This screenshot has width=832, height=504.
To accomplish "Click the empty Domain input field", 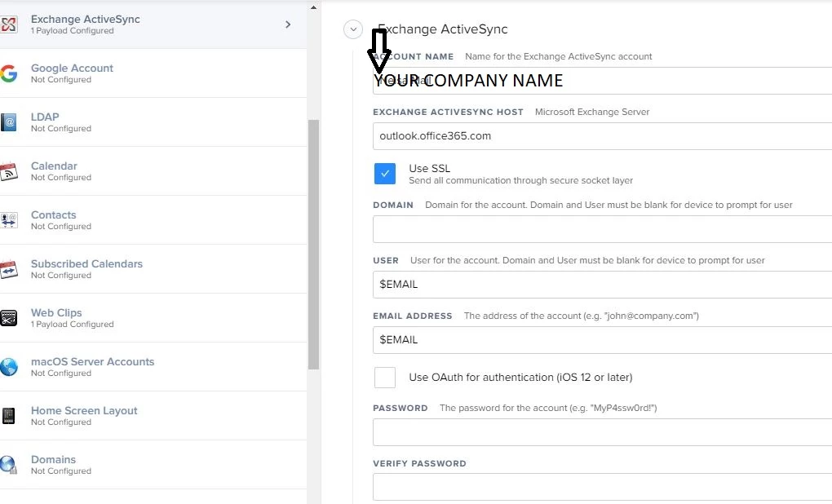I will pyautogui.click(x=602, y=229).
